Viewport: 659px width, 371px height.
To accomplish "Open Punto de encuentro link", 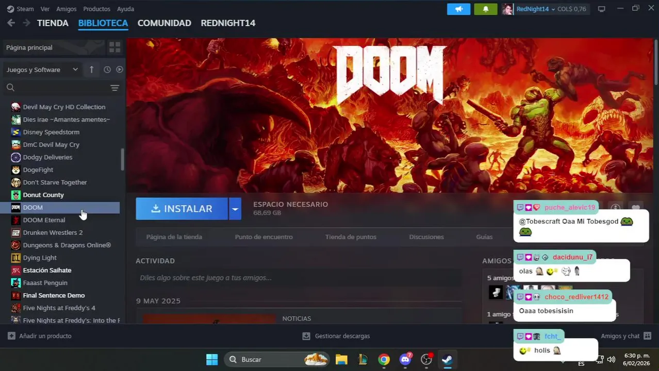I will tap(263, 237).
